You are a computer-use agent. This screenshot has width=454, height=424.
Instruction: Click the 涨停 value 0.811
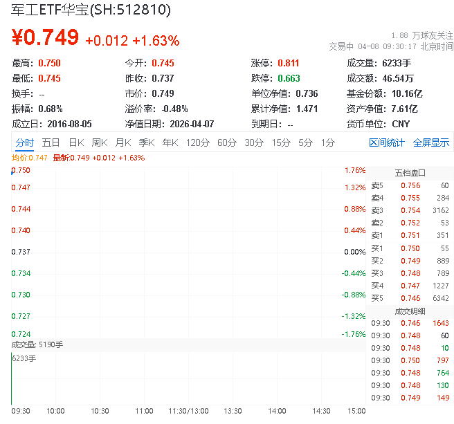click(289, 63)
